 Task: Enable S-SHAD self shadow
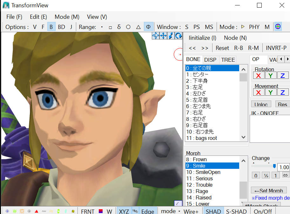click(236, 211)
